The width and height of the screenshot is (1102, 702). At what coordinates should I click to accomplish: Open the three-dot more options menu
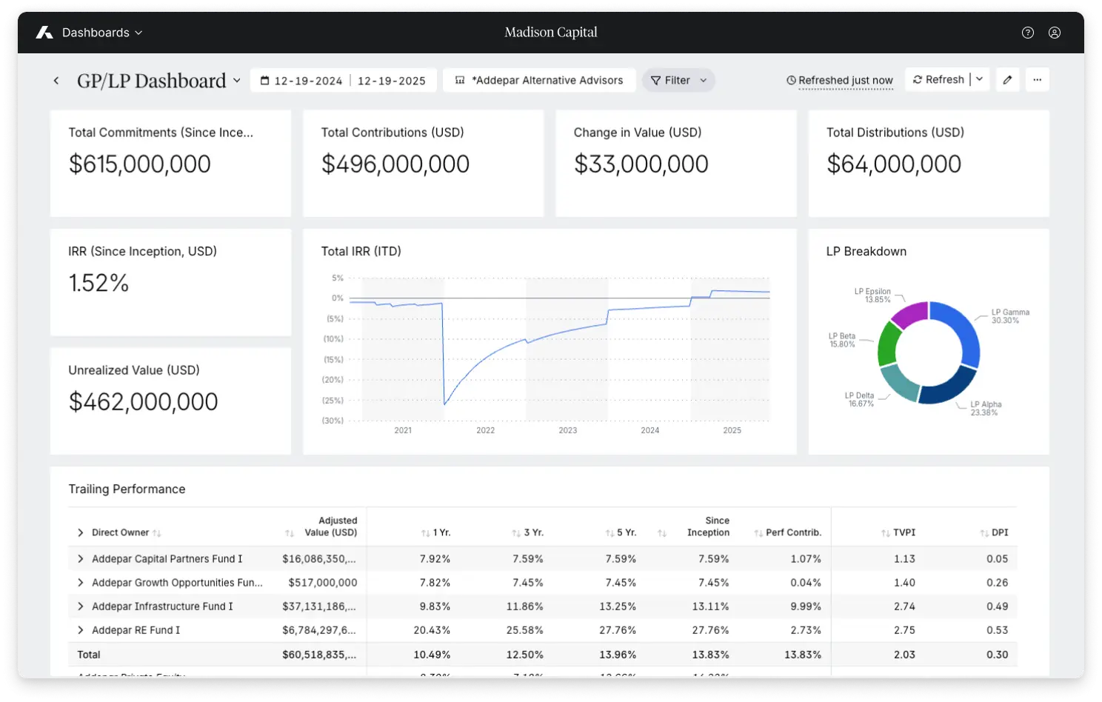click(x=1038, y=80)
